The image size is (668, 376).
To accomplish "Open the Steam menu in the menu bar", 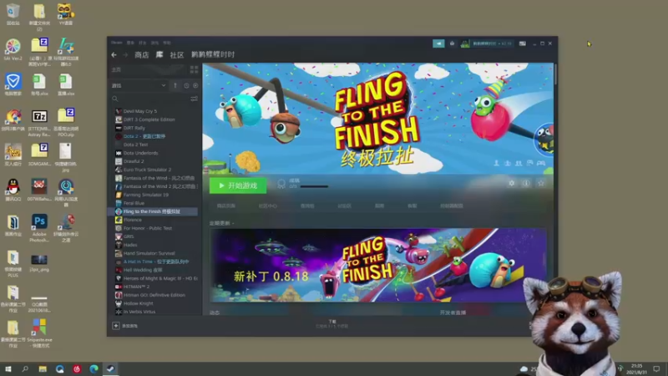I will tap(116, 43).
